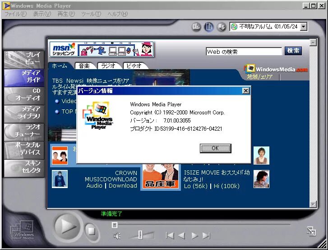Screen dimensions: 328x250
Task: Click the CROWN MUSICDOWNLOAD Audio link
Action: pyautogui.click(x=94, y=186)
